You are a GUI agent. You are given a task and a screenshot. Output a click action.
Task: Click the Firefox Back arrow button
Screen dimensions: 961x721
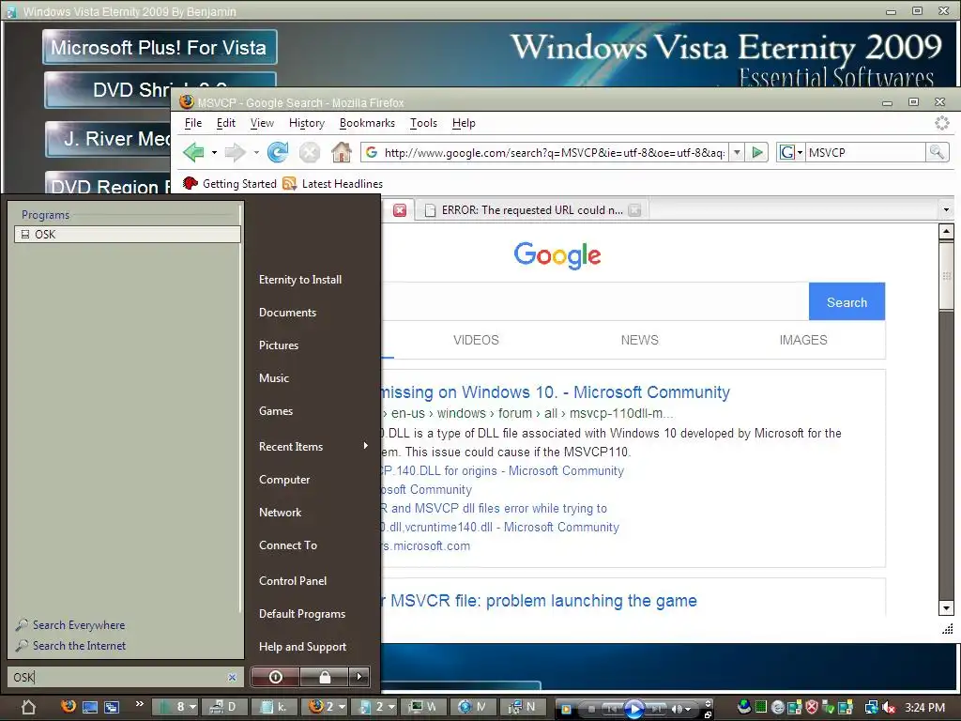point(193,152)
